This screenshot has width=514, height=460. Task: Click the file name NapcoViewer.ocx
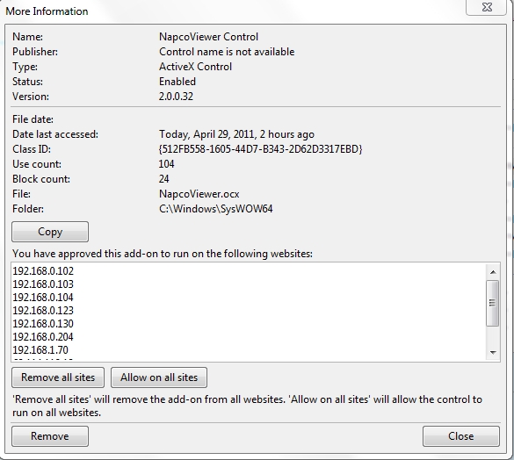point(199,194)
